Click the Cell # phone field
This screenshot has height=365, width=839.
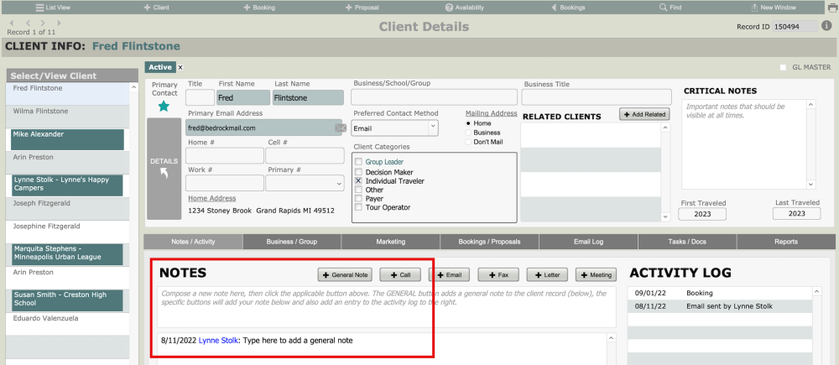[305, 156]
